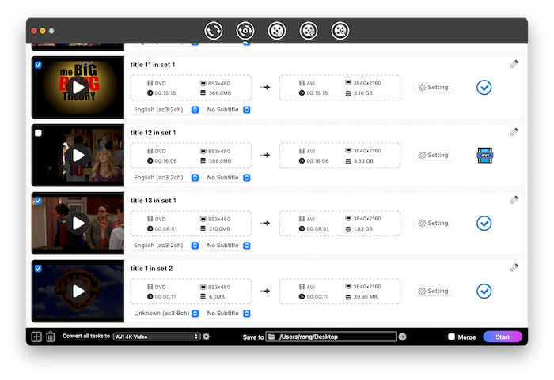The image size is (554, 380).
Task: Click the AVI format icon for title 12
Action: (484, 156)
